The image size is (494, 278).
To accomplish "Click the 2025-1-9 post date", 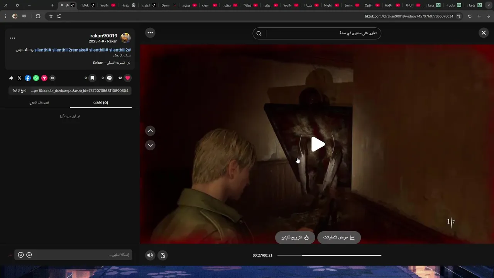I will click(x=96, y=41).
